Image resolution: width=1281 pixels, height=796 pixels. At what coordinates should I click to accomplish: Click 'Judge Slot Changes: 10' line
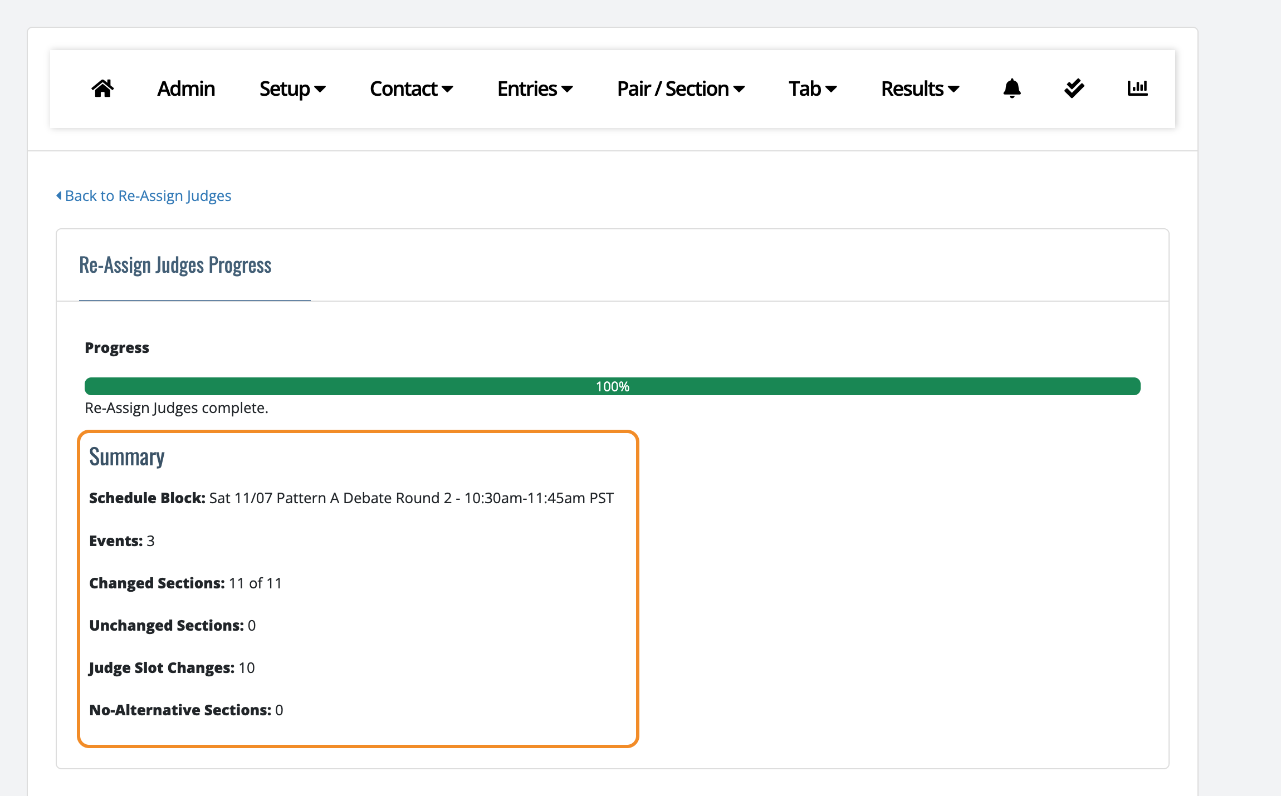(x=172, y=668)
